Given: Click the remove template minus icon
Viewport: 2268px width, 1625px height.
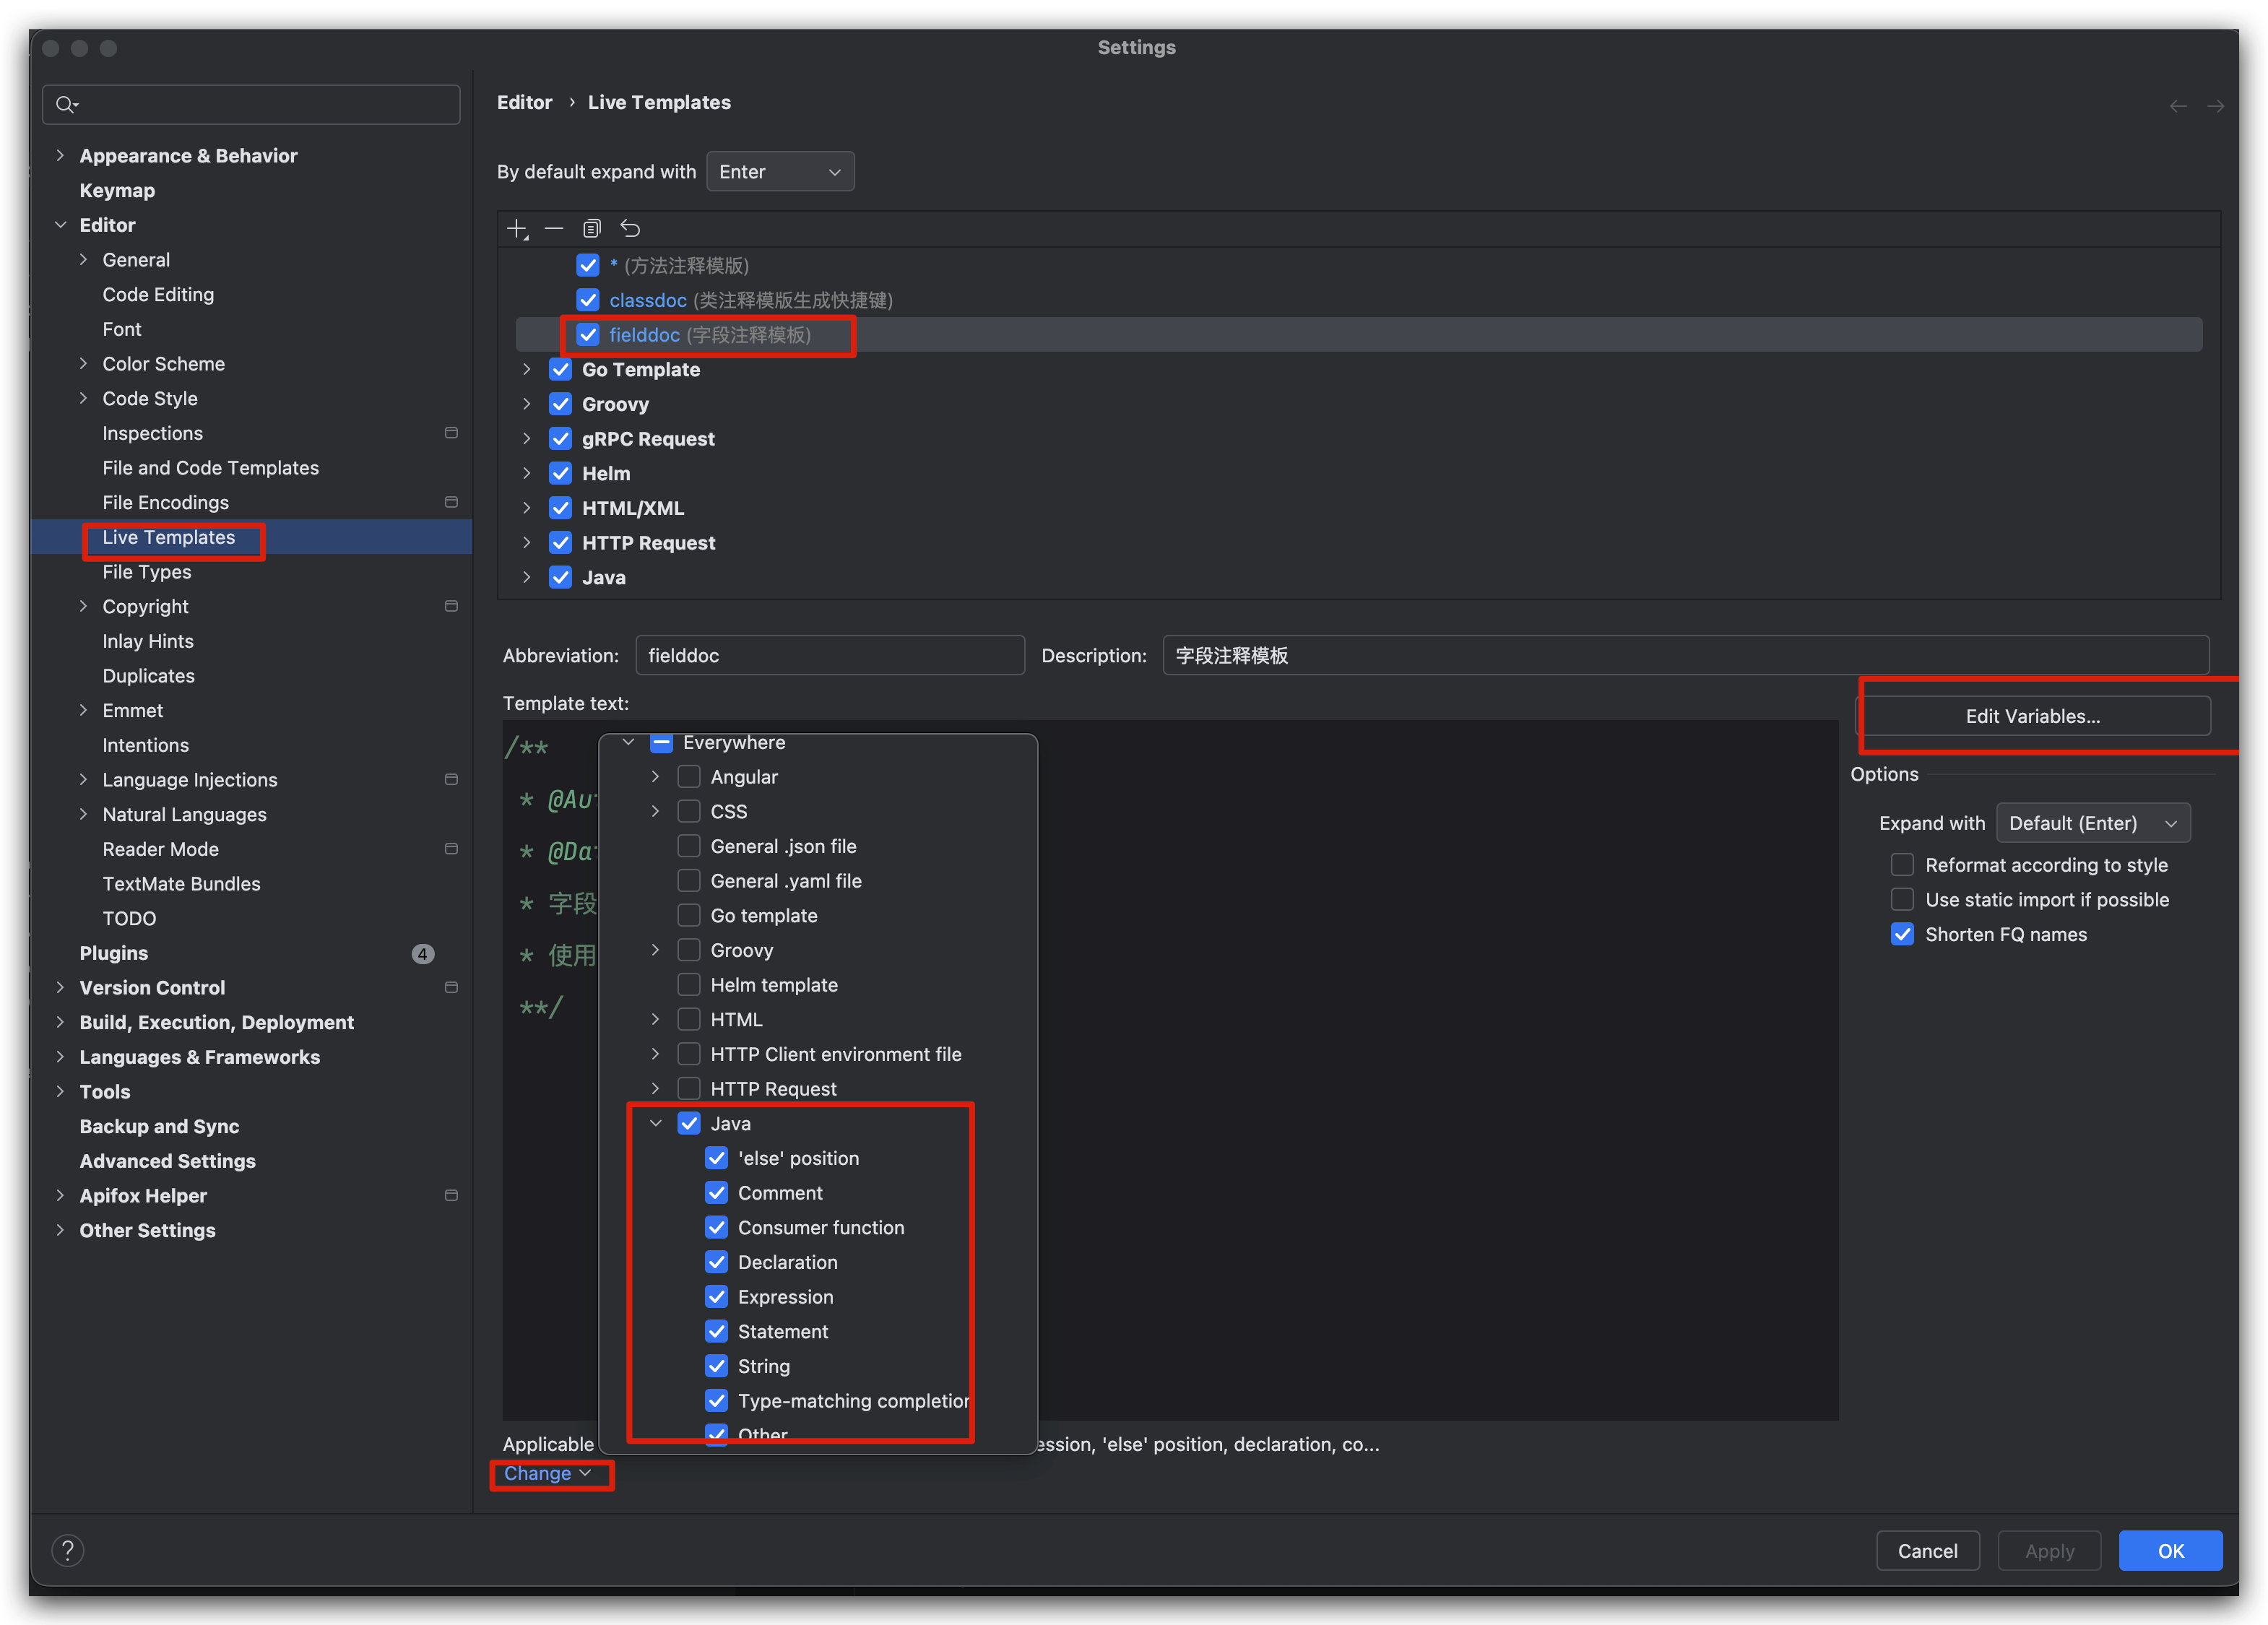Looking at the screenshot, I should point(554,229).
